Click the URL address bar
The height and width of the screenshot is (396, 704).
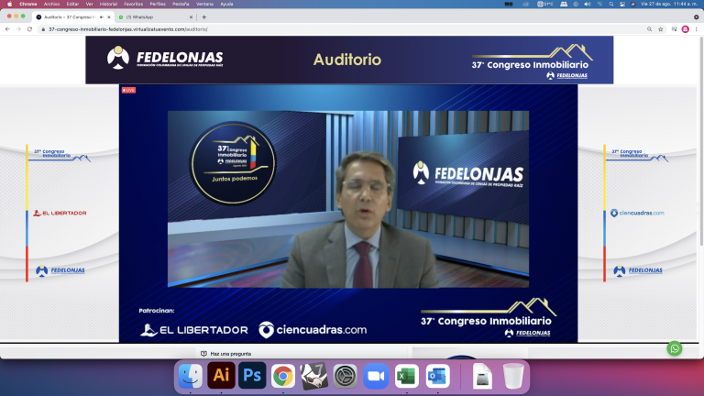point(341,29)
